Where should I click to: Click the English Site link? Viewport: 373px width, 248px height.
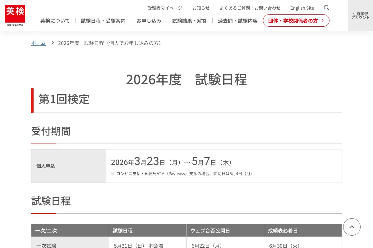[x=302, y=8]
